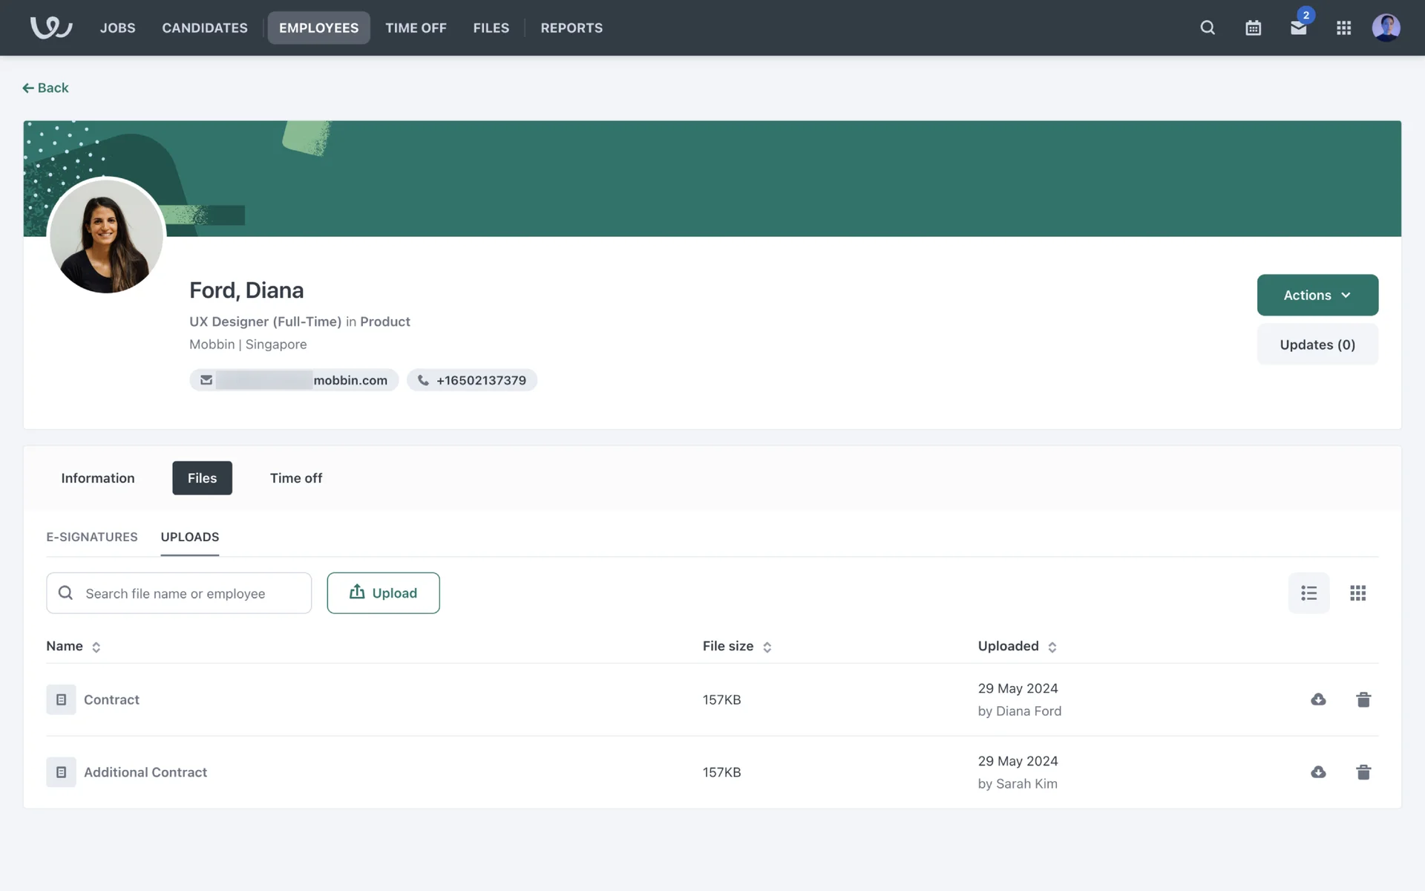Expand the Actions dropdown
The height and width of the screenshot is (891, 1425).
click(1317, 295)
